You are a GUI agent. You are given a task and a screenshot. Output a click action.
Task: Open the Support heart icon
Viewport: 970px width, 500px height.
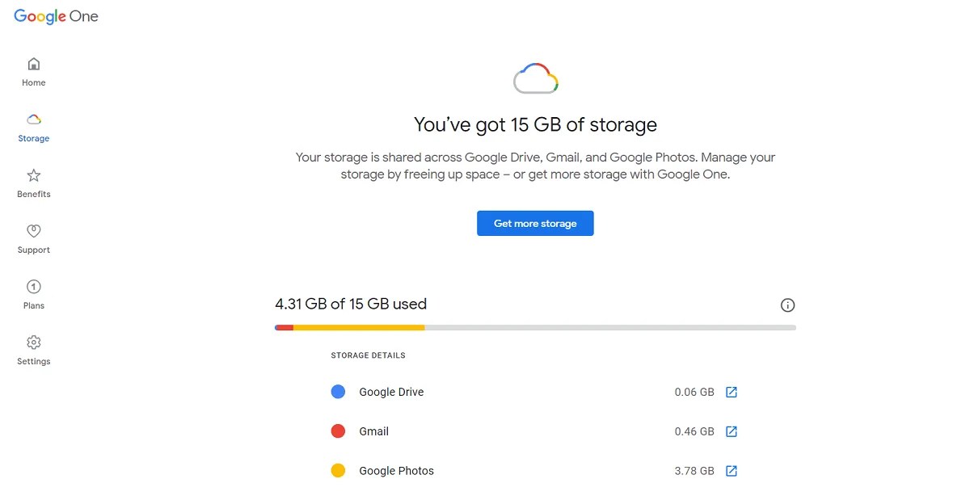(x=34, y=231)
